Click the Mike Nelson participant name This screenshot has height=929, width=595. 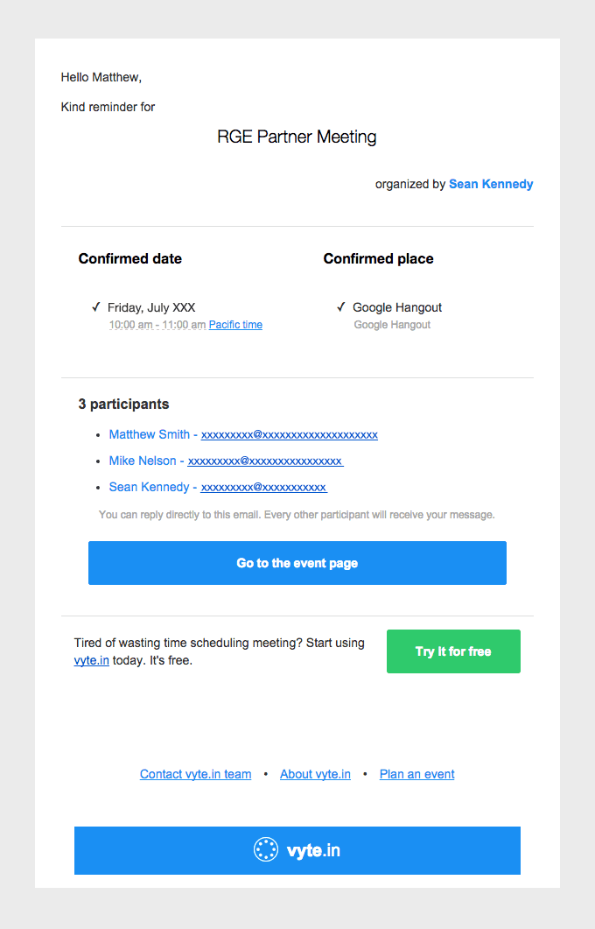[x=143, y=461]
